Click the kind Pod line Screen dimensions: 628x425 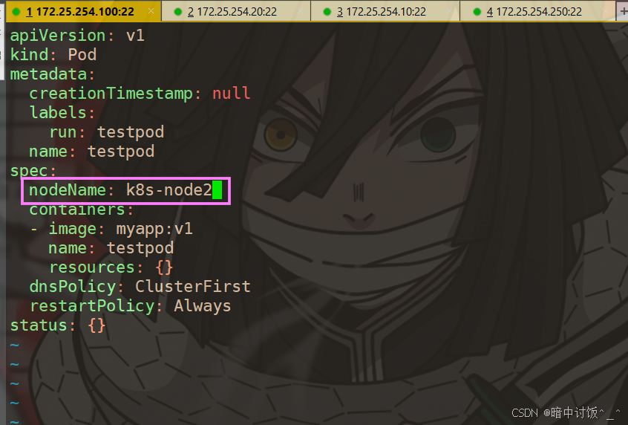53,54
